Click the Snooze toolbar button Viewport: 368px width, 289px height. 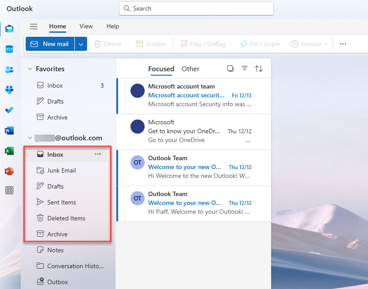pos(306,44)
